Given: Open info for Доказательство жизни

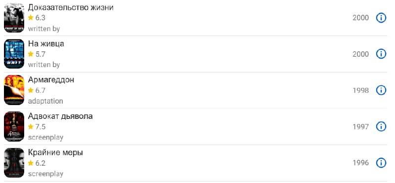Looking at the screenshot, I should (x=381, y=18).
